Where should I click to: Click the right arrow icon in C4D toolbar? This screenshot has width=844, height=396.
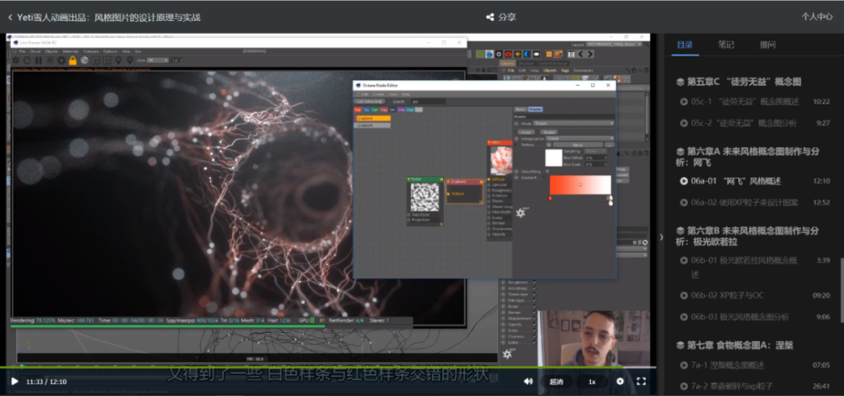coord(590,54)
